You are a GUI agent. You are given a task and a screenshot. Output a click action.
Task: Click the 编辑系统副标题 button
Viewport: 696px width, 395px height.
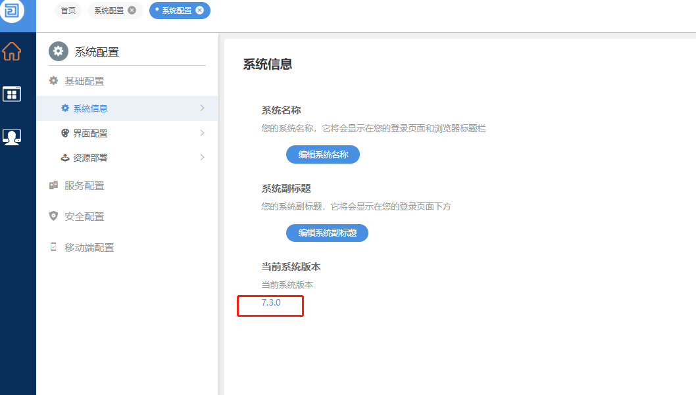pos(327,233)
